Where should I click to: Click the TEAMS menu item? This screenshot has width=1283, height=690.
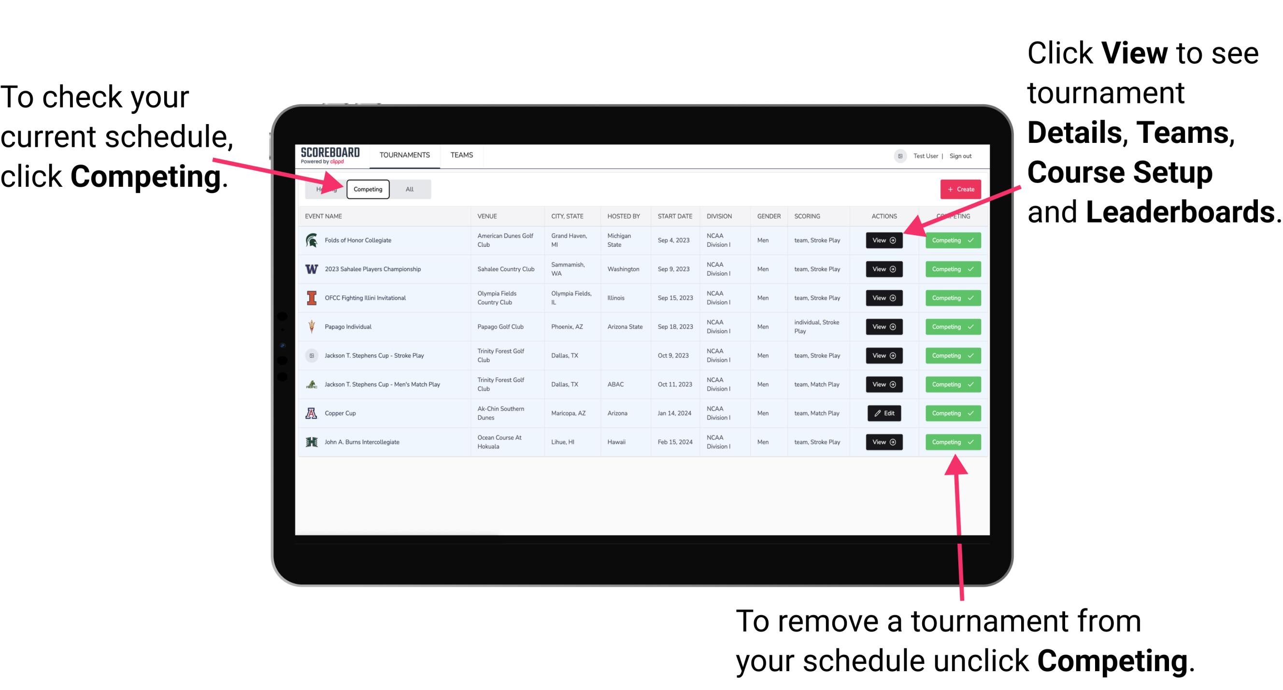click(x=461, y=155)
